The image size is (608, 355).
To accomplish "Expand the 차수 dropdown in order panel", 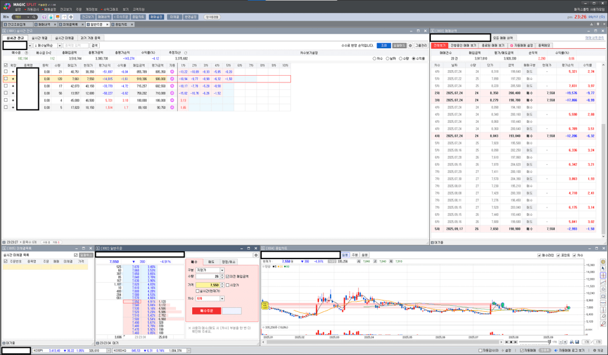I will click(222, 298).
